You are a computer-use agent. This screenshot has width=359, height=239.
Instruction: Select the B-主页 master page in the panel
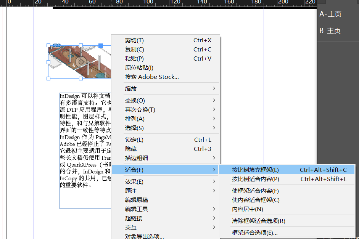330,30
